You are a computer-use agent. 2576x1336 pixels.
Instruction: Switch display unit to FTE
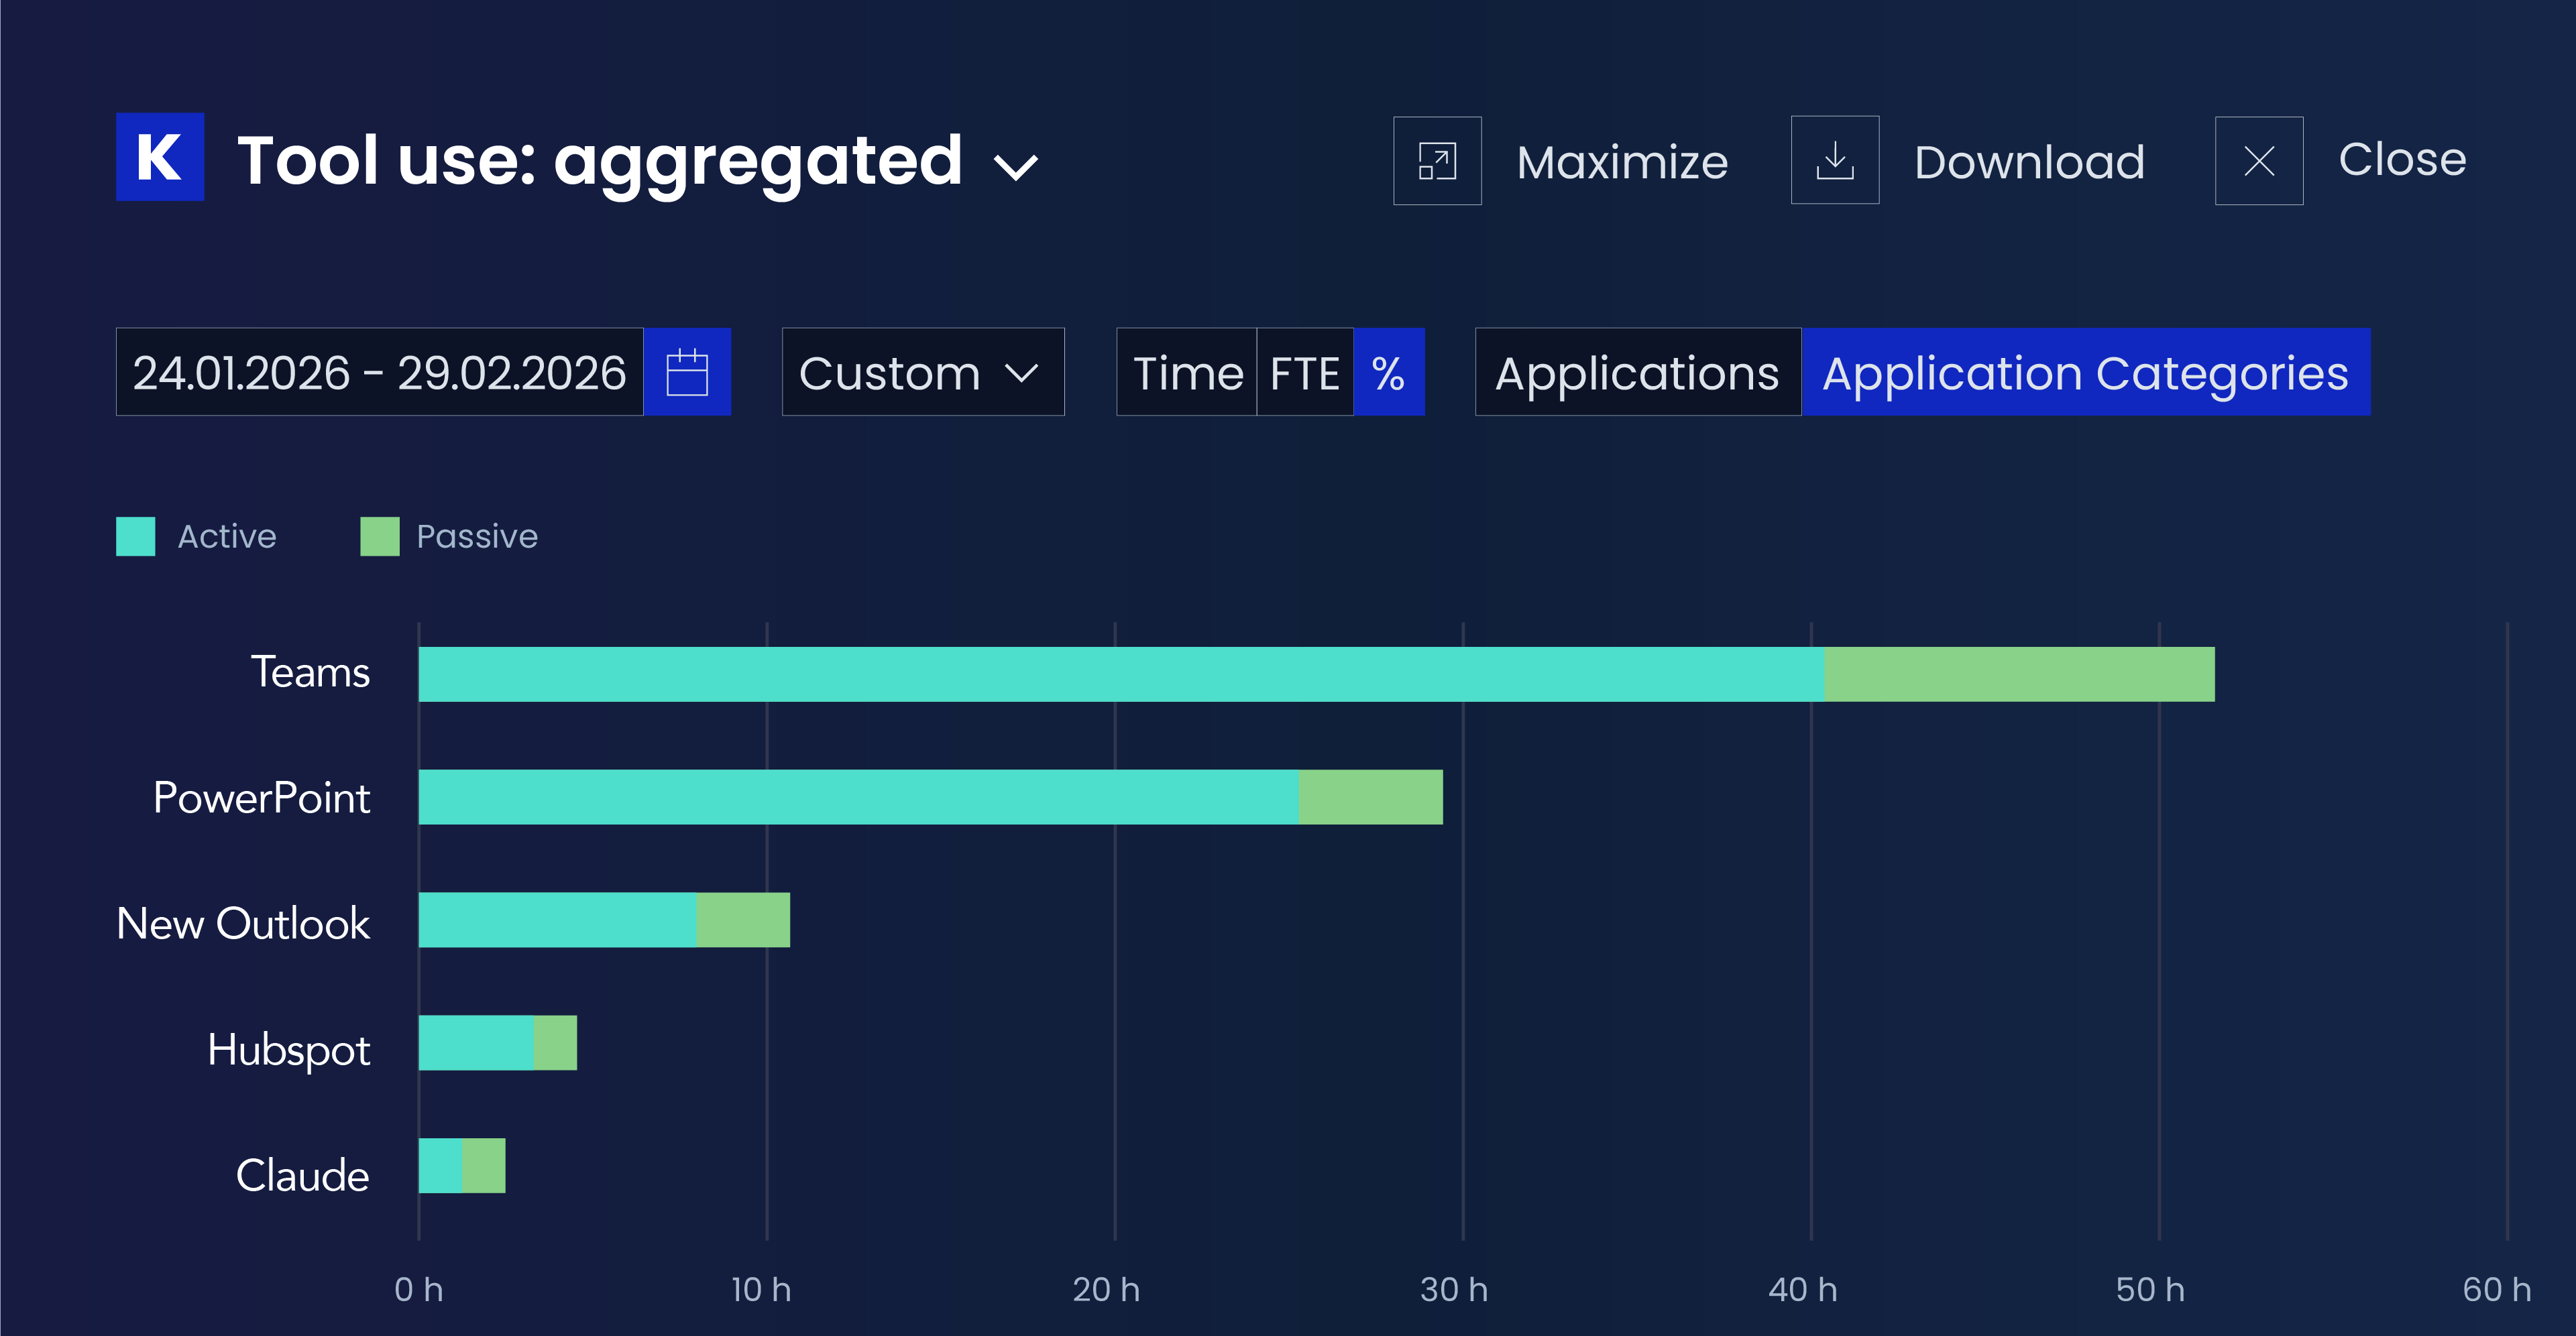pyautogui.click(x=1305, y=372)
